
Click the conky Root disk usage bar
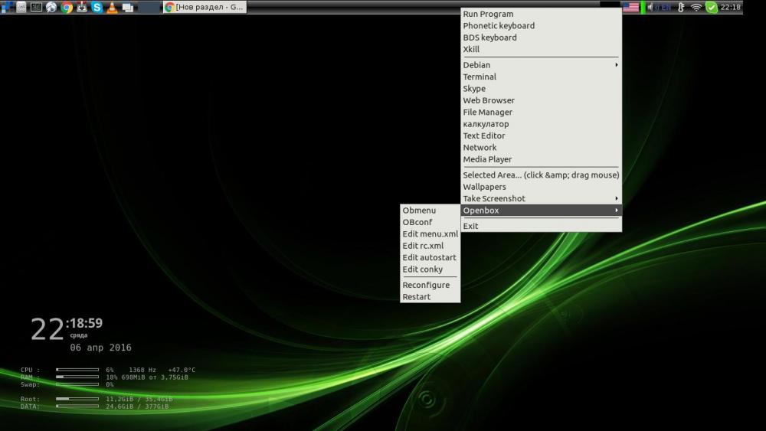click(77, 399)
